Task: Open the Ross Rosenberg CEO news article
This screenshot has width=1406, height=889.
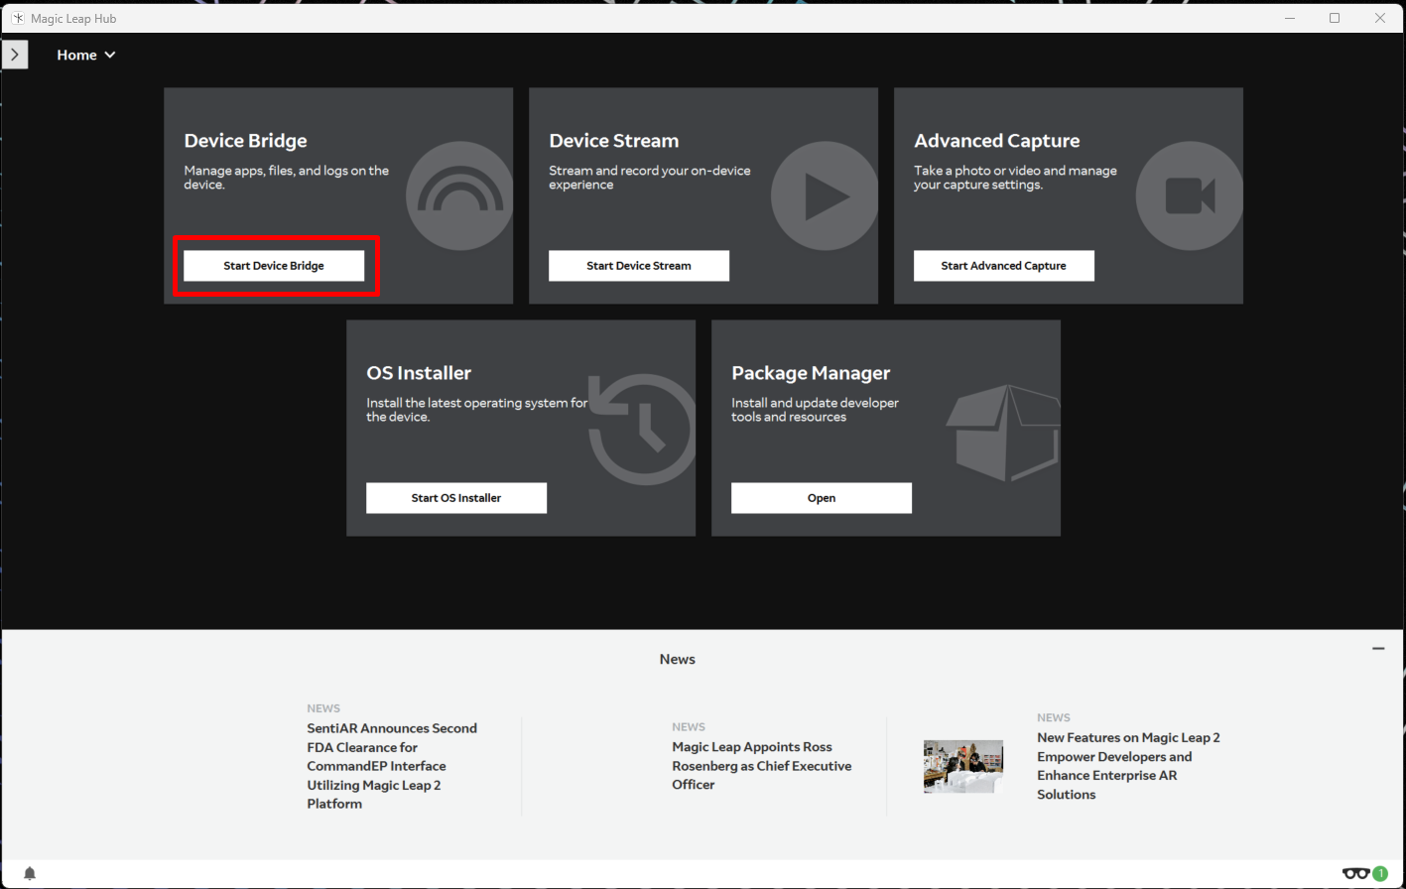Action: [761, 766]
